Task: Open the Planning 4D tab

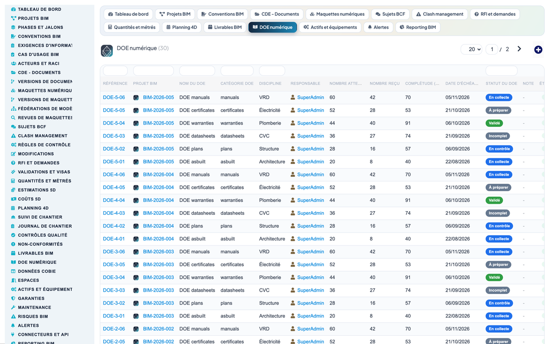Action: pos(181,27)
